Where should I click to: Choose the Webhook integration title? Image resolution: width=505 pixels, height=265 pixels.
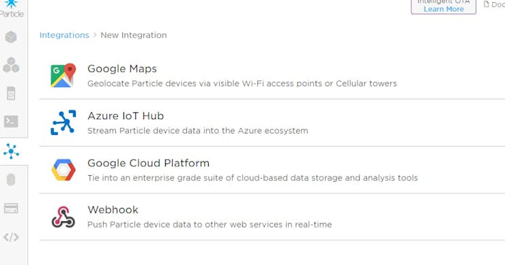(113, 210)
